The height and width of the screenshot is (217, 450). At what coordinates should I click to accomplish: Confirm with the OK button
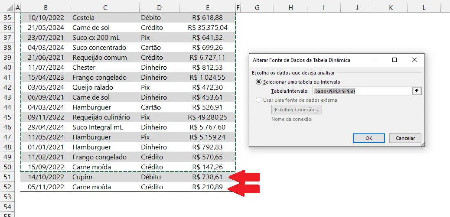[369, 138]
